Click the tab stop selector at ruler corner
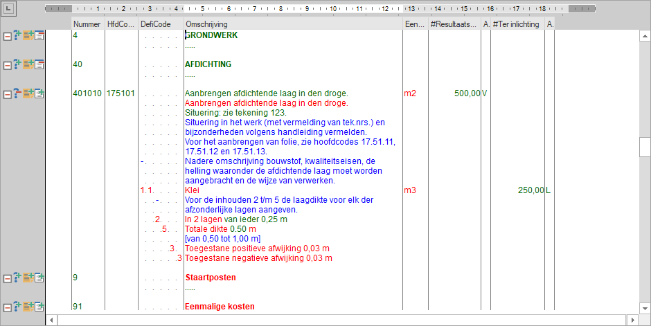The image size is (651, 326). click(x=8, y=9)
